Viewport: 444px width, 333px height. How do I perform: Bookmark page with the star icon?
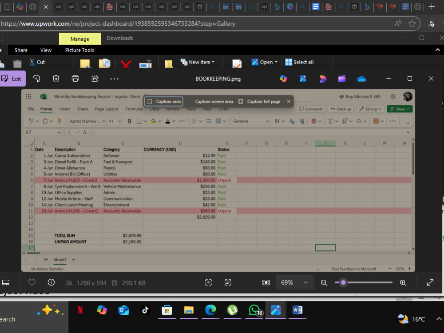(x=412, y=24)
